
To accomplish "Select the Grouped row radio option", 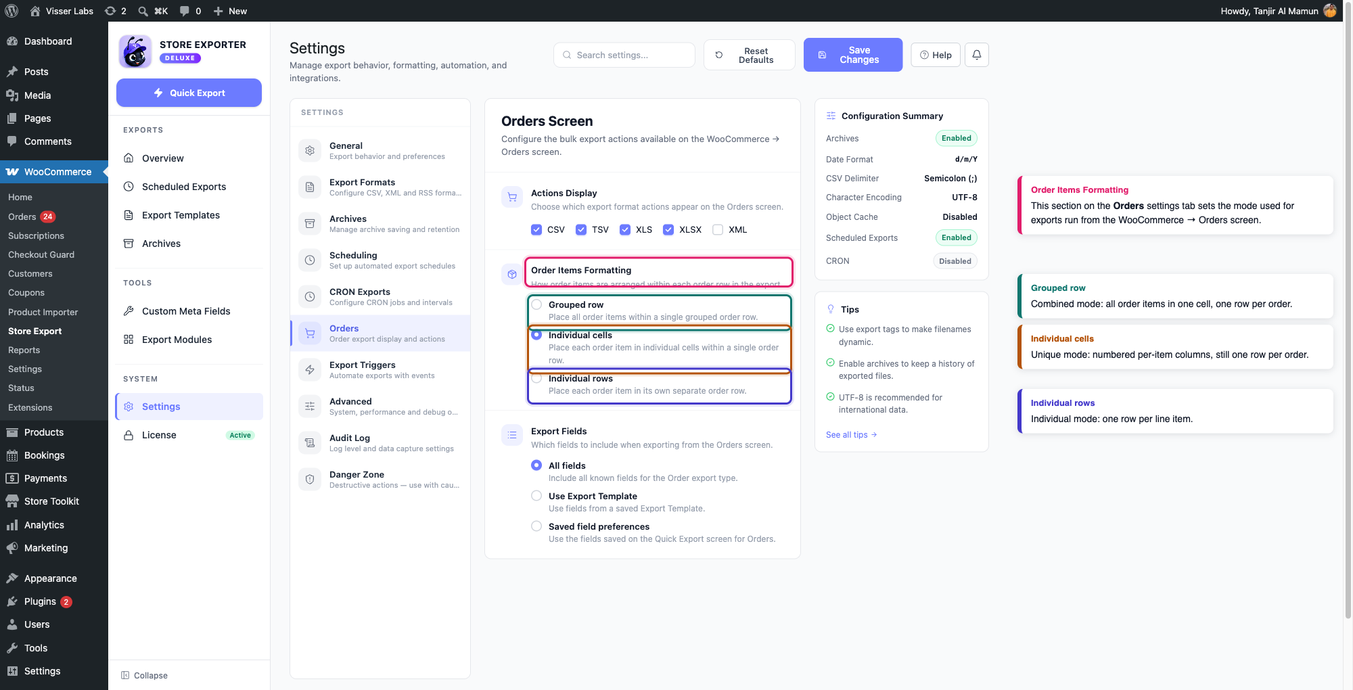I will pos(536,304).
